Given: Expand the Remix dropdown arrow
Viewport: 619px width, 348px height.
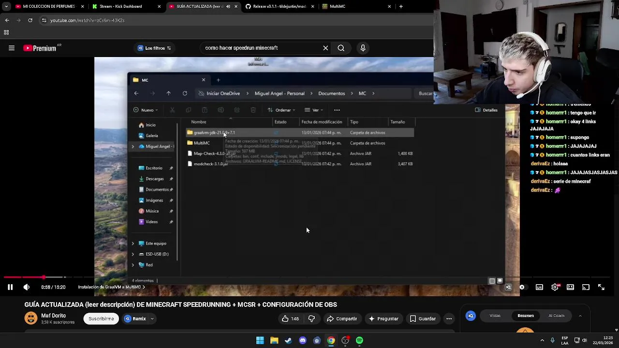Looking at the screenshot, I should tap(152, 319).
